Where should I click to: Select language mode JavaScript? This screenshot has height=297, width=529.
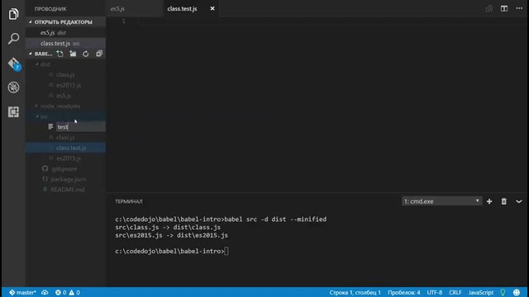tap(481, 292)
